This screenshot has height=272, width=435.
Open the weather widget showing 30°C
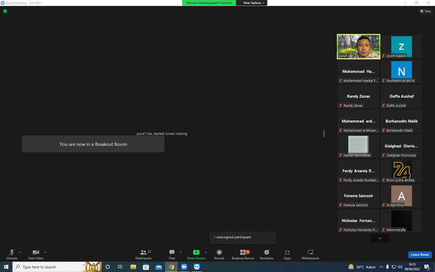pos(362,267)
